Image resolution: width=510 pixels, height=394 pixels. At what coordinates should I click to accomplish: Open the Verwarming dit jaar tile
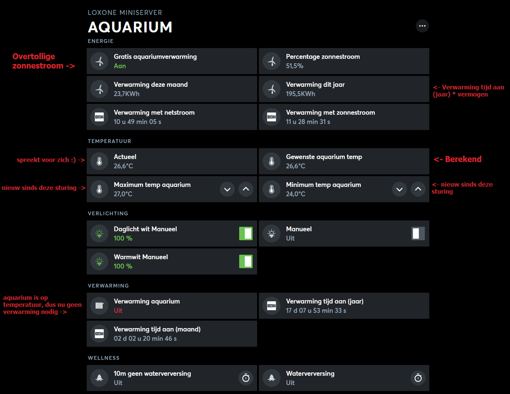pyautogui.click(x=343, y=89)
